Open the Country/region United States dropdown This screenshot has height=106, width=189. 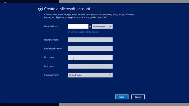tap(90, 75)
